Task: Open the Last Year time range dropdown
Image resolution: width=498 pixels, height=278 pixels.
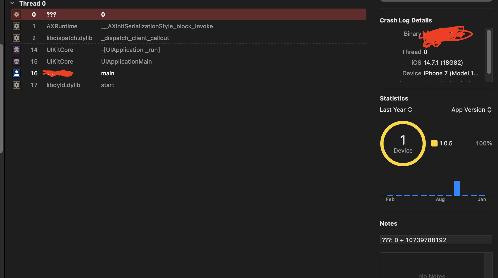Action: [396, 110]
